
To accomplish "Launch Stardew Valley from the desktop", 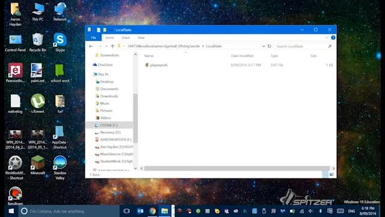I will click(60, 168).
